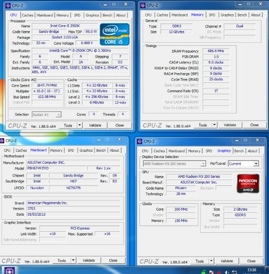Open the Bench tab in the Graphics window
This screenshot has width=269, height=274.
(239, 151)
